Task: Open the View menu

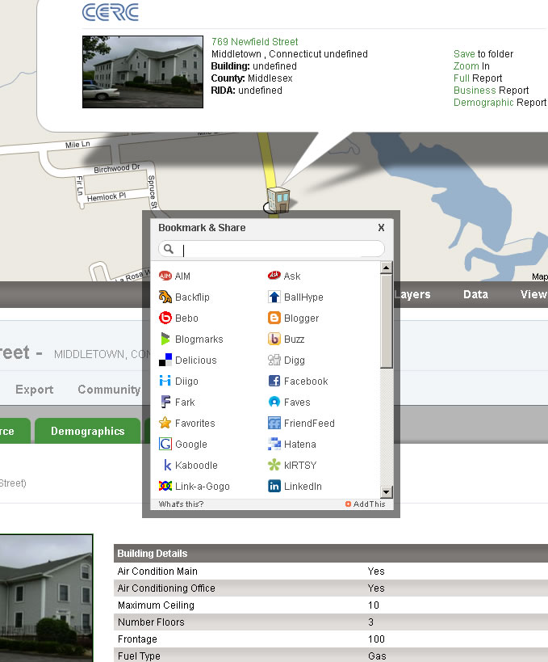Action: click(x=533, y=294)
